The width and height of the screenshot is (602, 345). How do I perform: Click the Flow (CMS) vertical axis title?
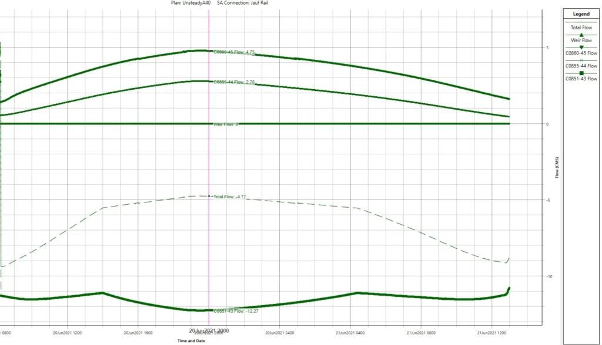pyautogui.click(x=557, y=167)
